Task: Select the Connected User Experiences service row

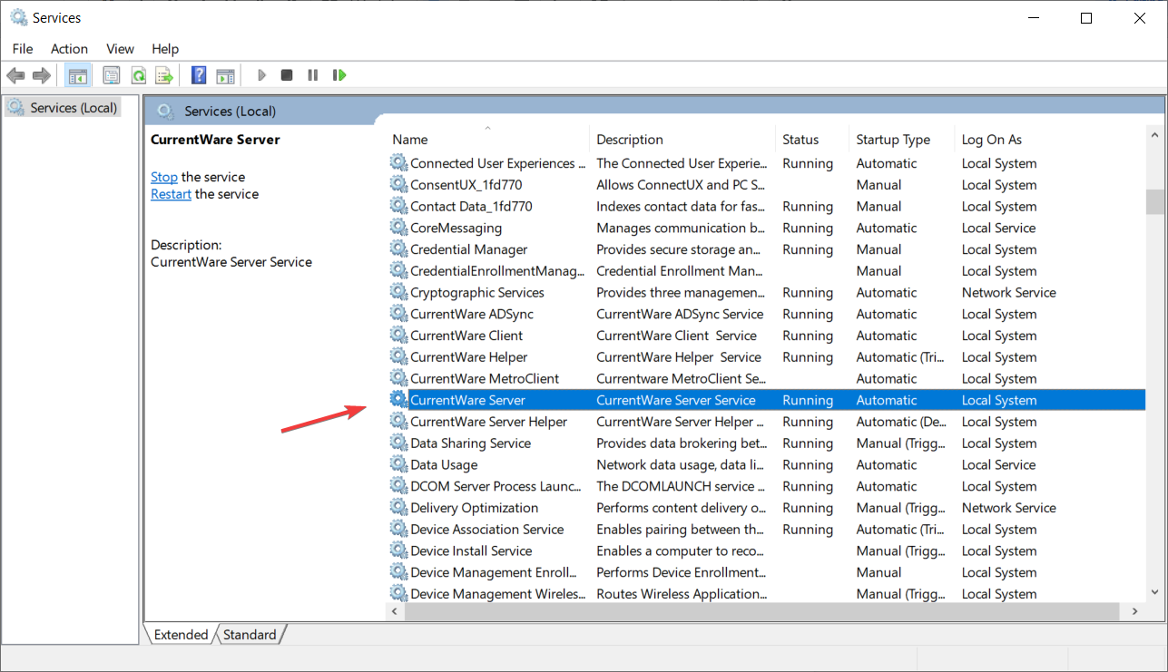Action: (767, 163)
